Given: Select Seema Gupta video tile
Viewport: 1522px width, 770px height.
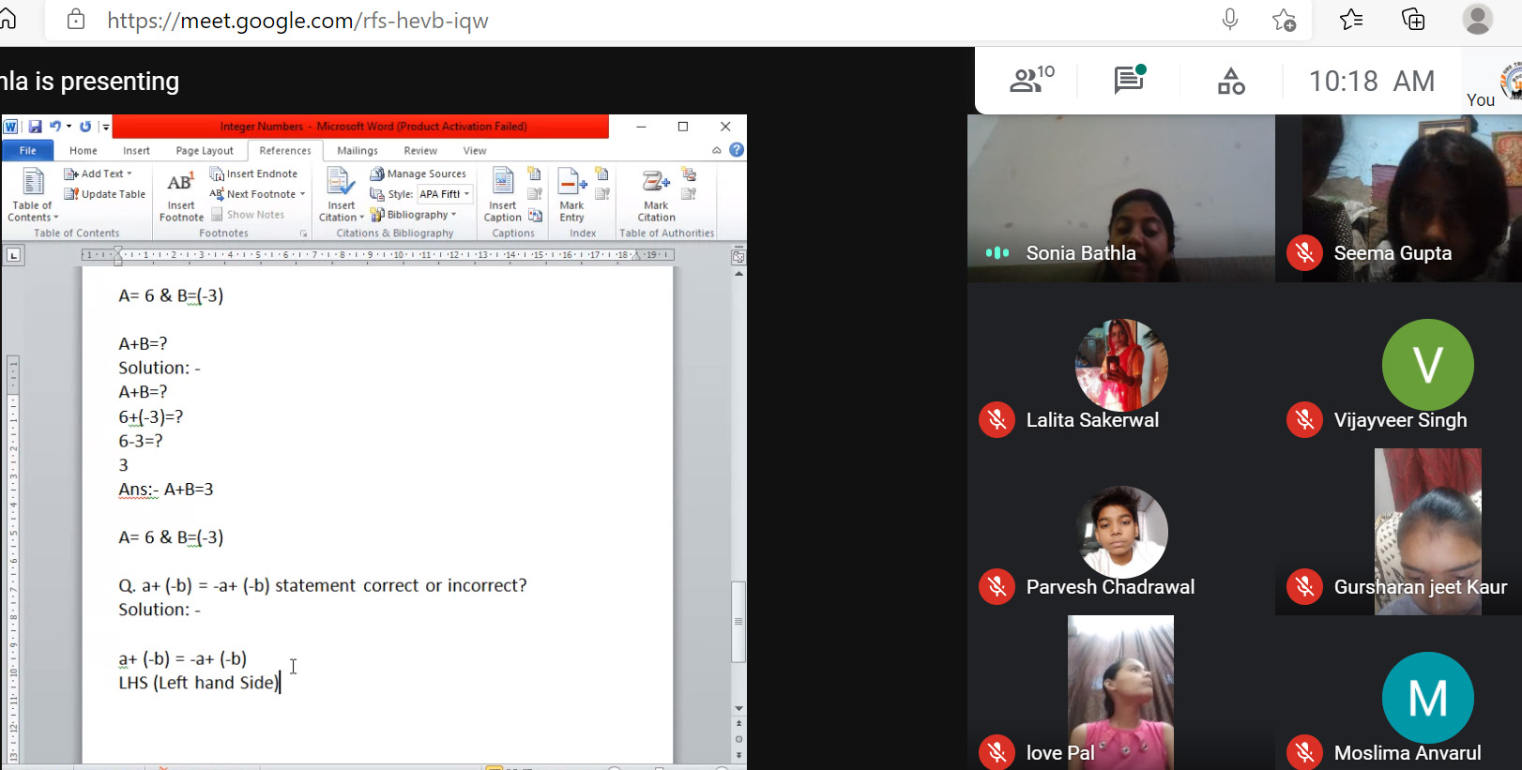Looking at the screenshot, I should (1398, 198).
